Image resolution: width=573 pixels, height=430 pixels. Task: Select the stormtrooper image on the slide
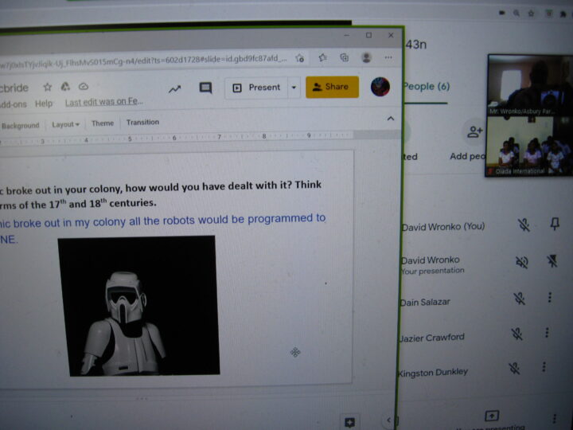coord(137,306)
